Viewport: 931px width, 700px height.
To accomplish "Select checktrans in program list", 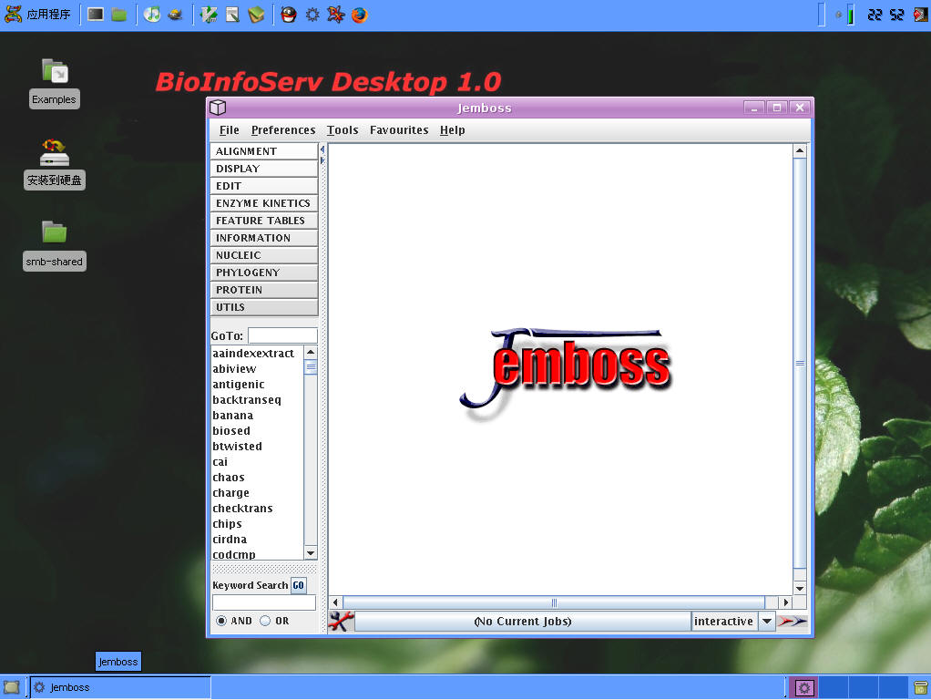I will point(243,508).
